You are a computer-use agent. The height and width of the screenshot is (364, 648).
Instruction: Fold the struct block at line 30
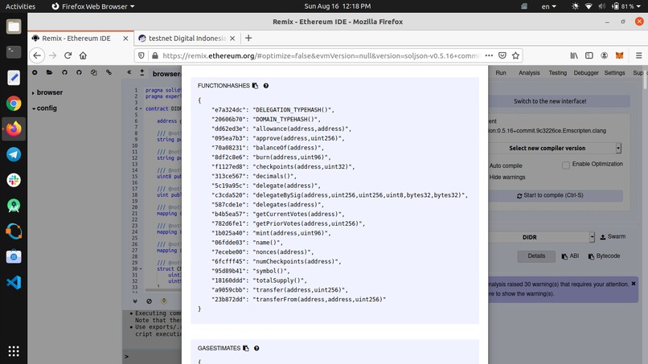coord(141,268)
